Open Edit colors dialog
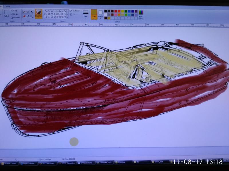The width and height of the screenshot is (229, 171). click(141, 14)
